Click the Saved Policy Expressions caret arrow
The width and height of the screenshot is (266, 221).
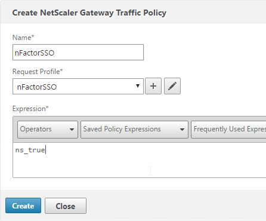coord(182,130)
